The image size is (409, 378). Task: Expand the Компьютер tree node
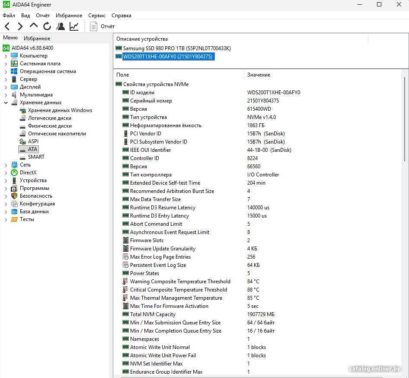[x=6, y=56]
